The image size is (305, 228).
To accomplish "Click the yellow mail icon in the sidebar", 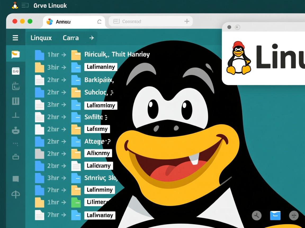I will point(16,54).
